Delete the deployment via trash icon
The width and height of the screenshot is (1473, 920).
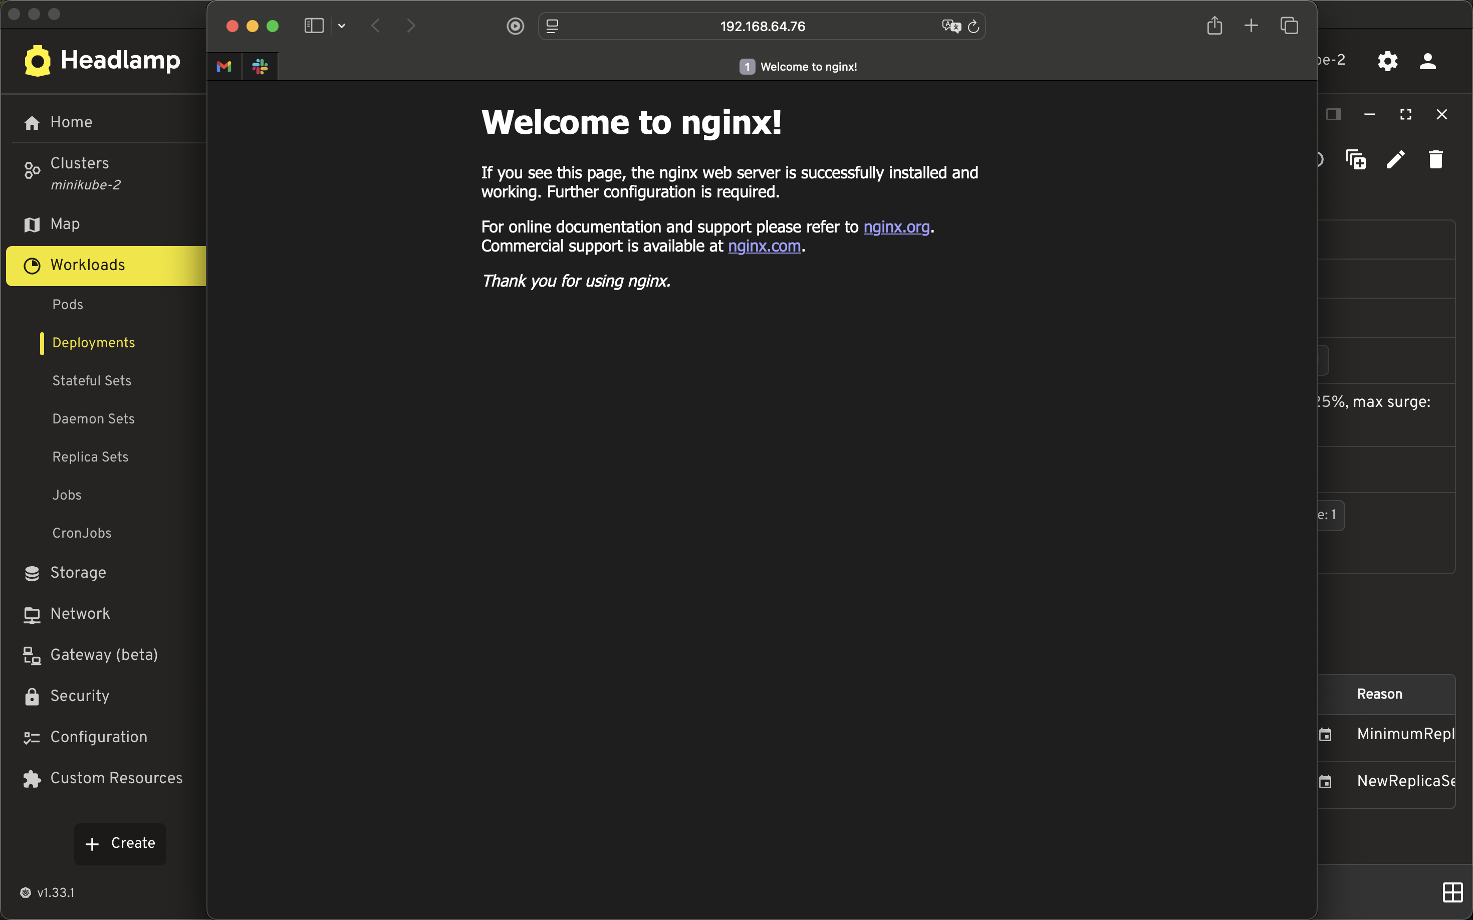tap(1435, 159)
